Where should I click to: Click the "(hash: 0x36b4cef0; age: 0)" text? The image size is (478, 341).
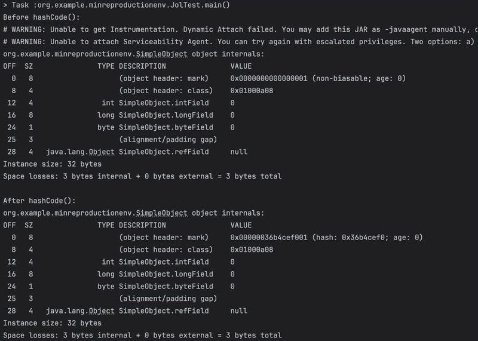[x=367, y=238]
